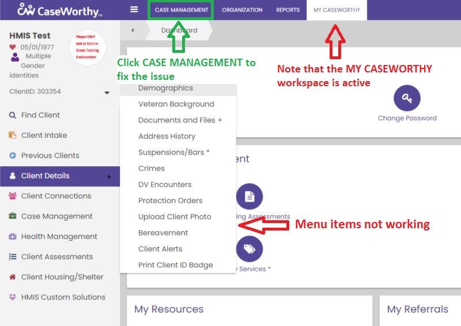
Task: Click the 05/01/1977 birthdate text
Action: (37, 47)
